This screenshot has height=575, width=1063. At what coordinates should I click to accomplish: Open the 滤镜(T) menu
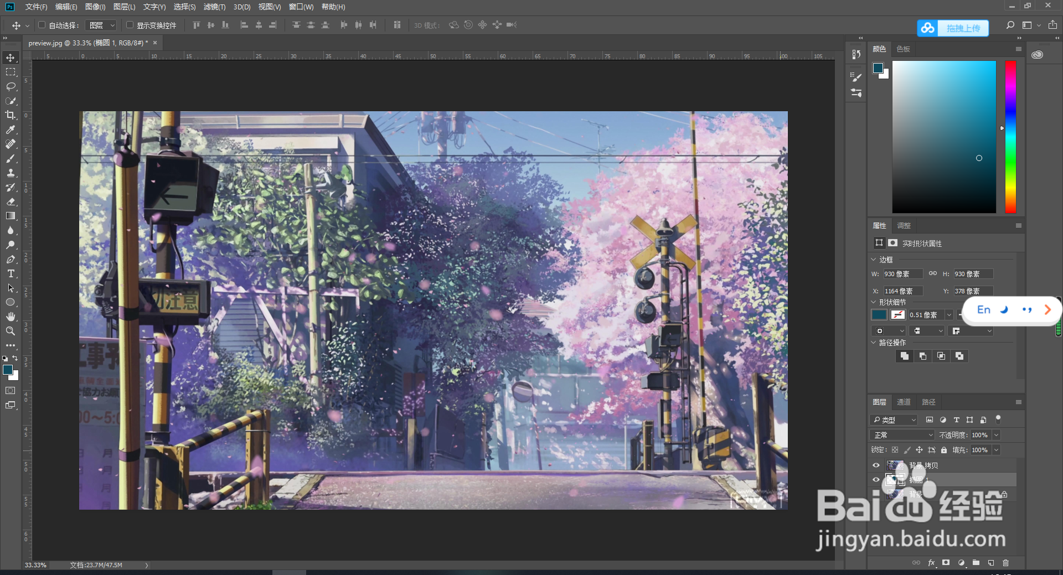point(214,7)
